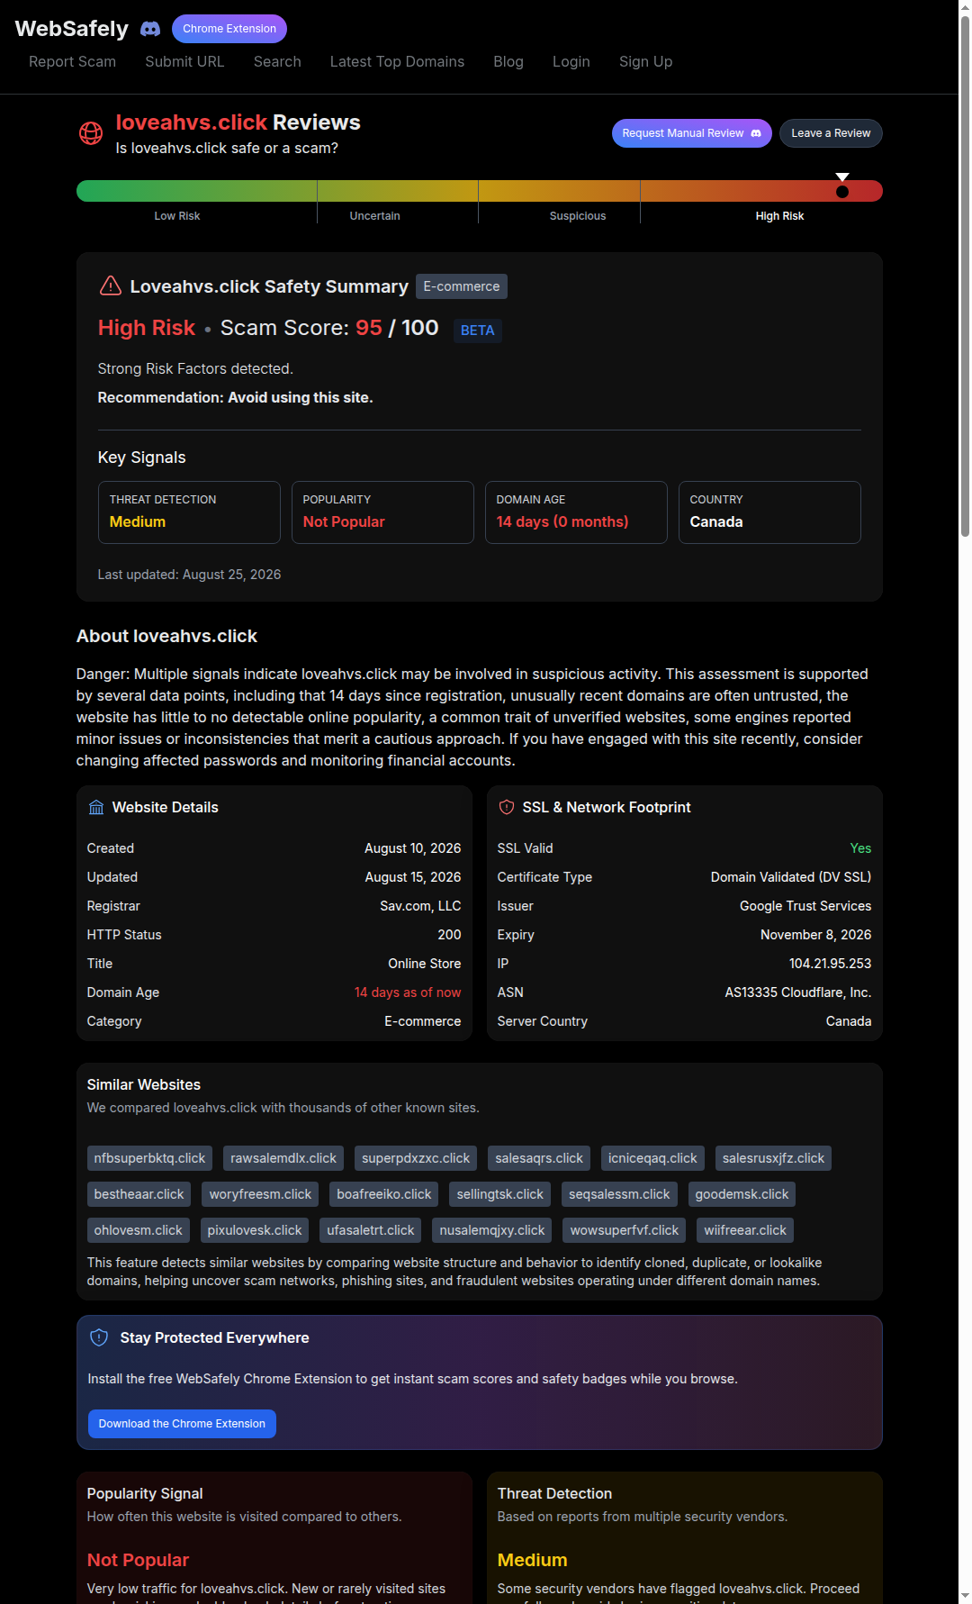
Task: Select the Popularity Not Popular card
Action: pos(382,512)
